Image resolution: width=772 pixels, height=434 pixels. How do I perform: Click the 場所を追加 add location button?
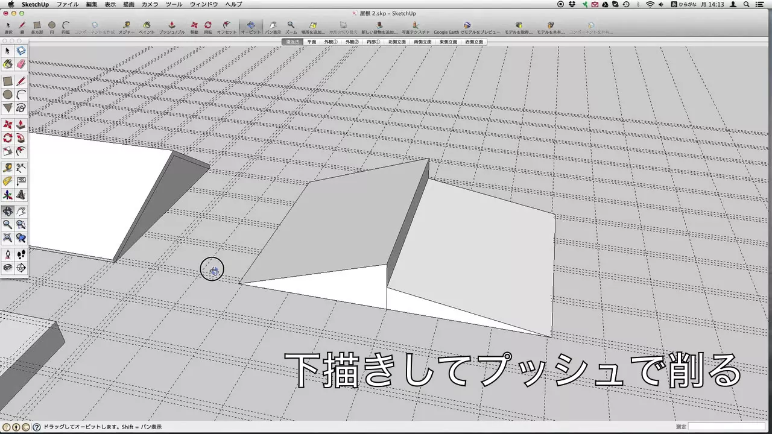coord(313,27)
